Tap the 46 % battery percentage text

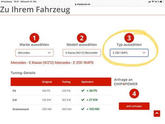pos(157,2)
